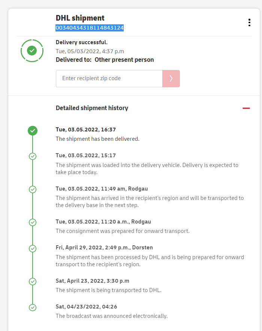Click the Detailed shipment history heading
Screen dimensions: 262x331
(x=92, y=108)
